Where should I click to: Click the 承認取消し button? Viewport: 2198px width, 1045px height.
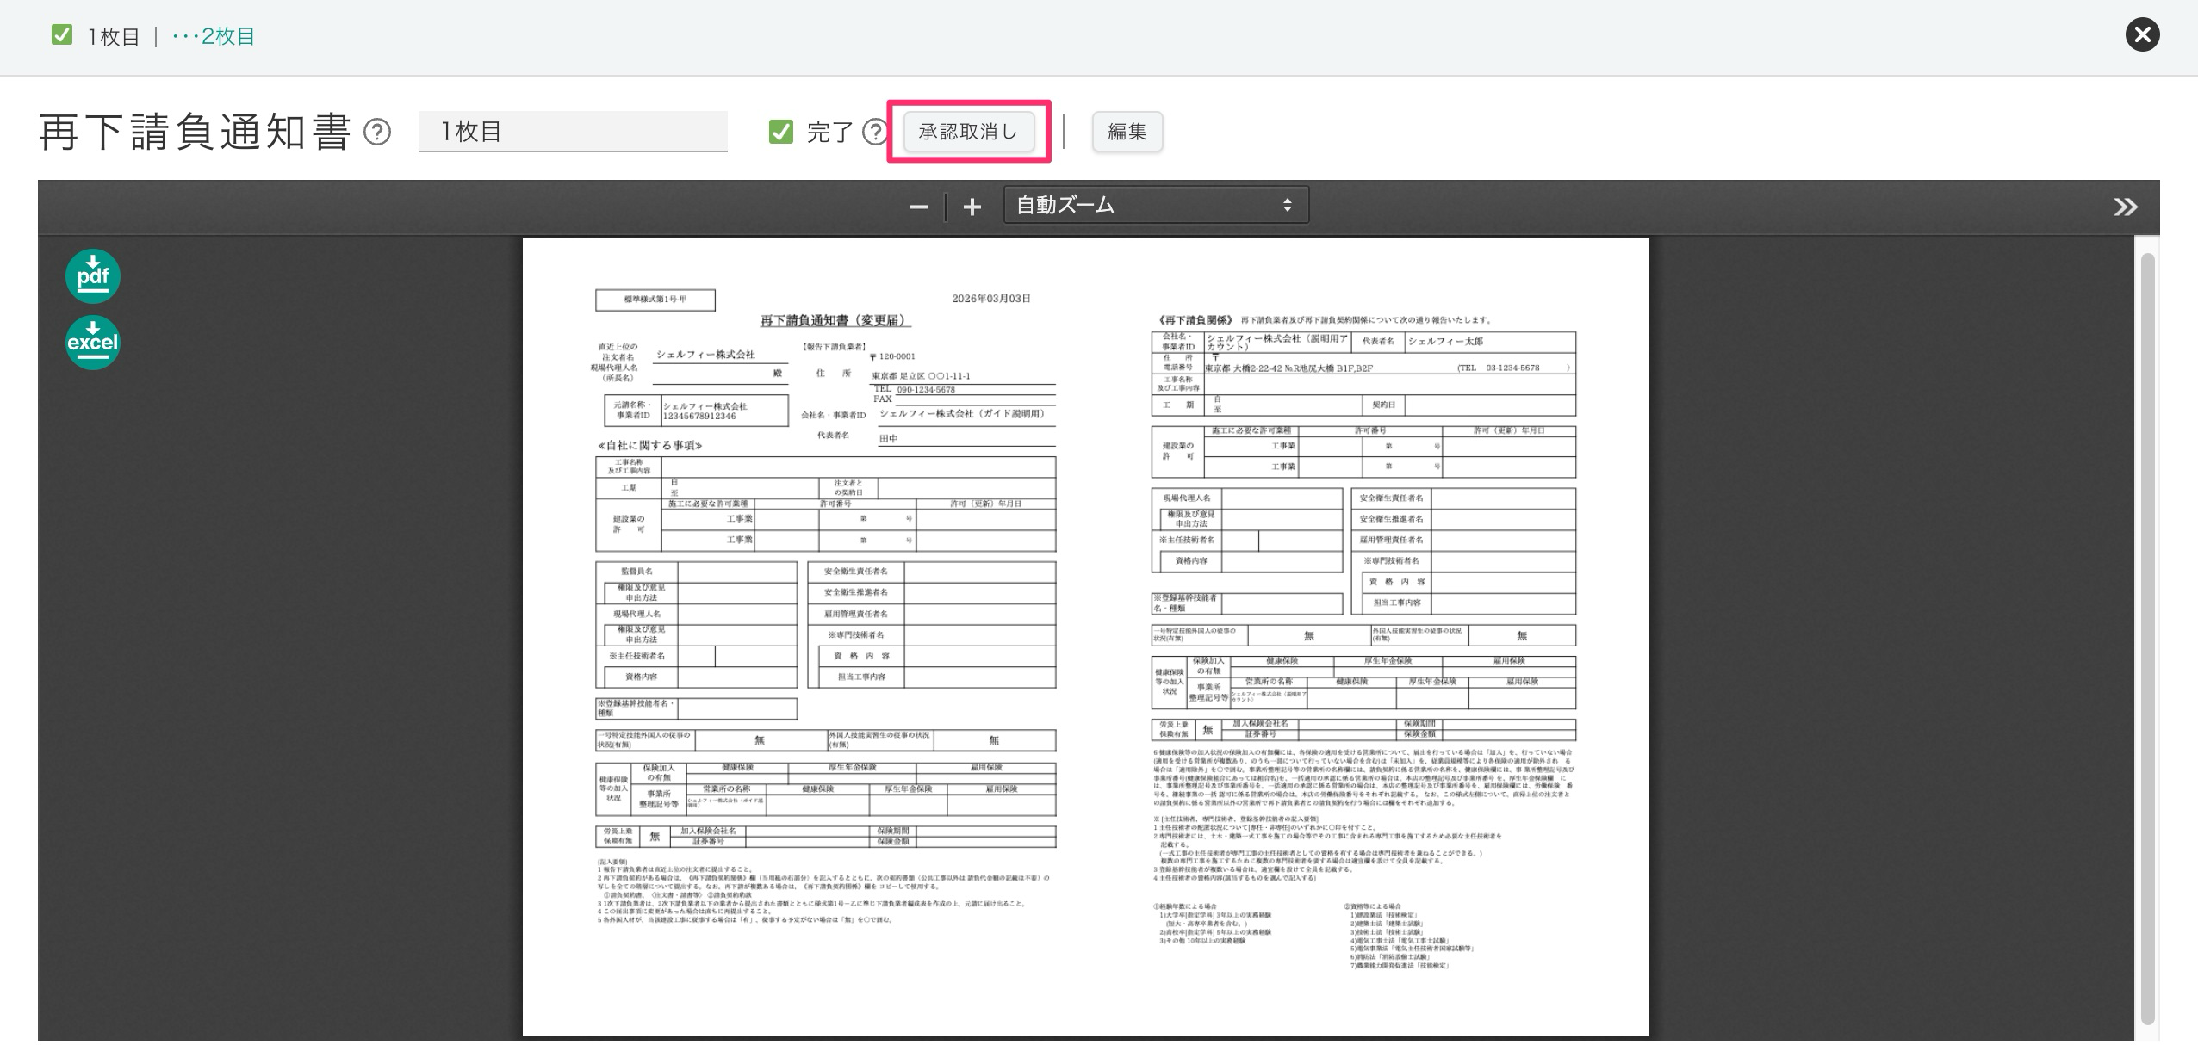[x=968, y=132]
